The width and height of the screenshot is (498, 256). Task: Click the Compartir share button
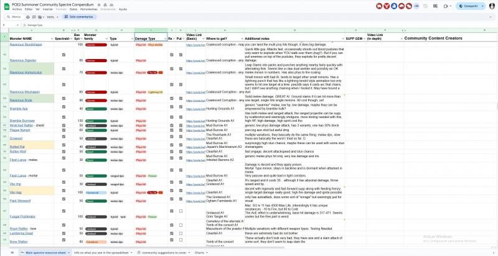469,6
